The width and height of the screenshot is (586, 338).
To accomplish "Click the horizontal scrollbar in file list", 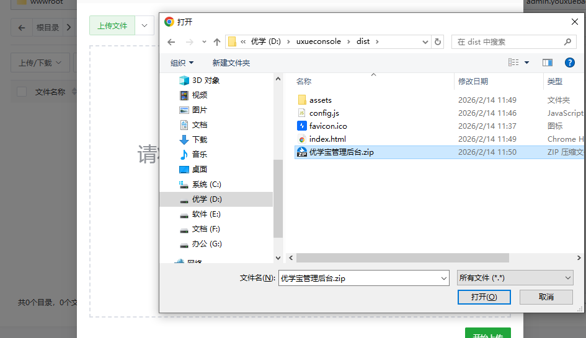I will point(402,258).
